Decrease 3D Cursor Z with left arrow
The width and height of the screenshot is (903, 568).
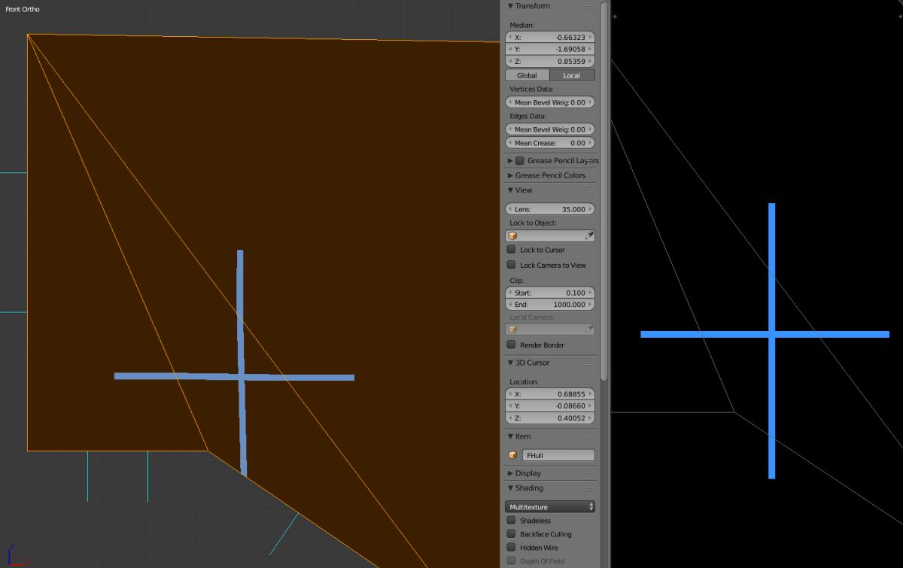click(x=510, y=418)
